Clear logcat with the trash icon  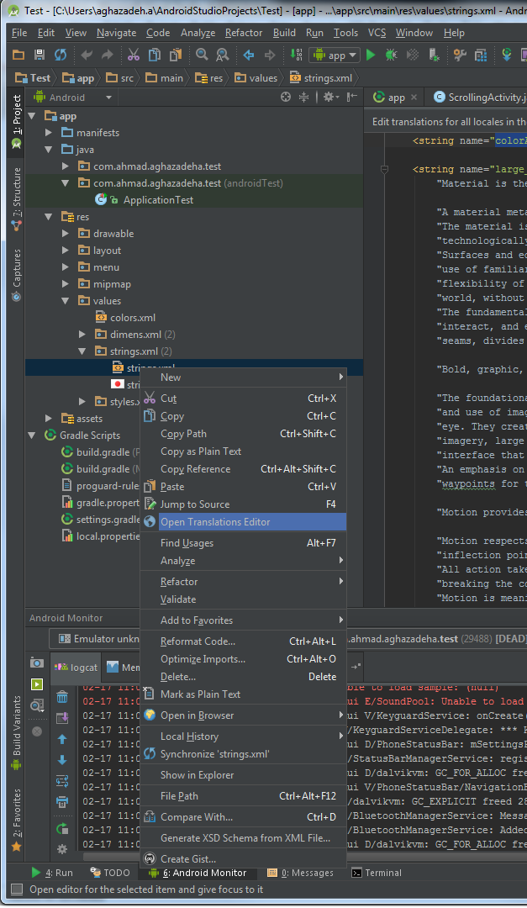(x=62, y=697)
